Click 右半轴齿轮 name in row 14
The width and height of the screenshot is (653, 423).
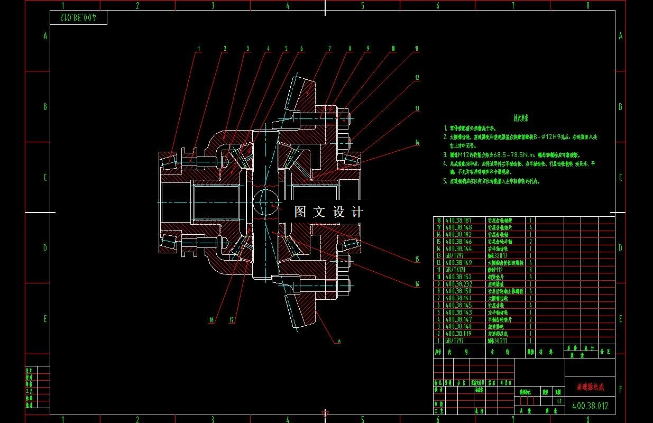point(498,249)
